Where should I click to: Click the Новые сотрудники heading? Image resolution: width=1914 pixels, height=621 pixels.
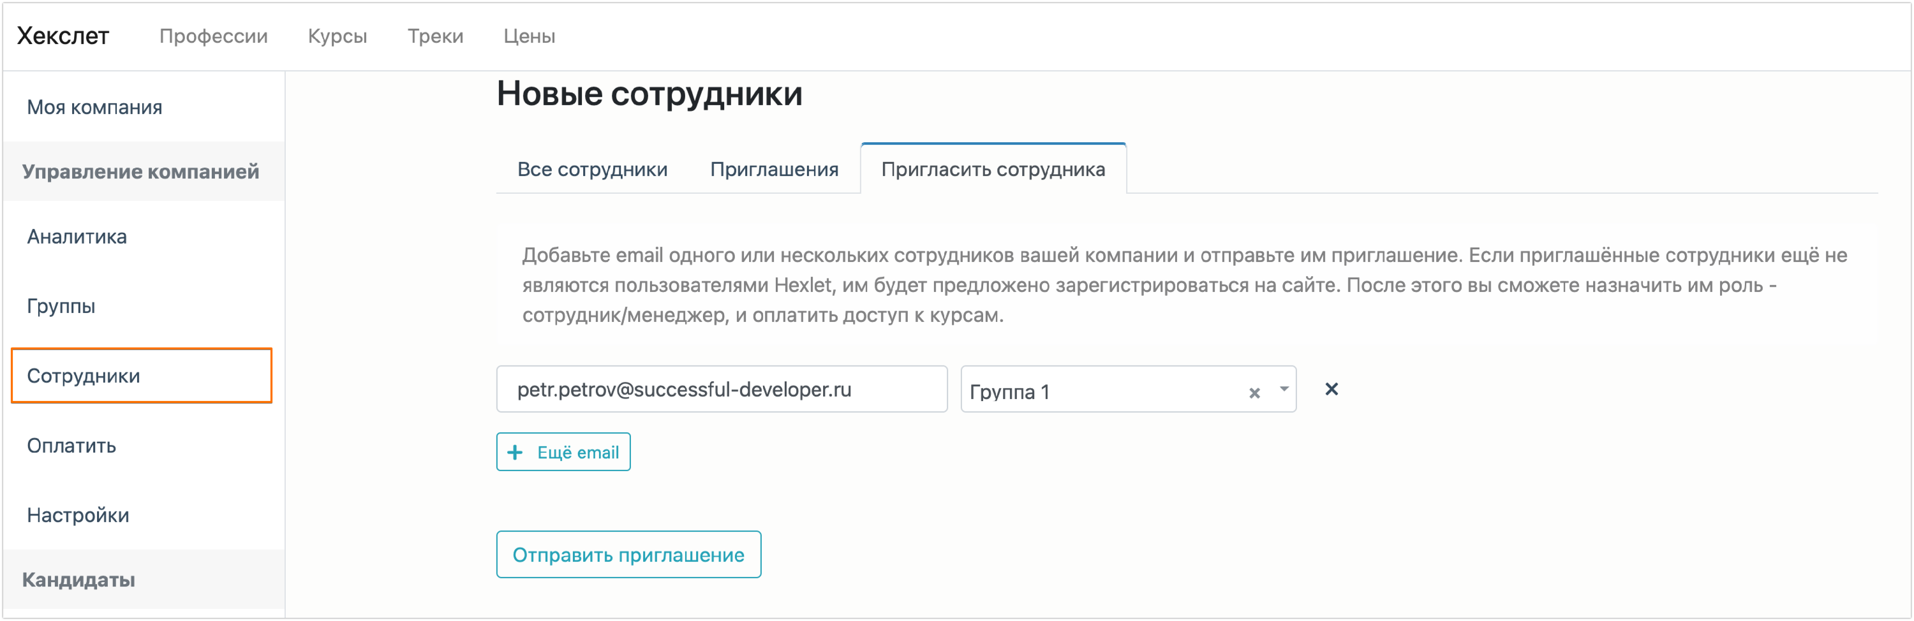tap(649, 94)
